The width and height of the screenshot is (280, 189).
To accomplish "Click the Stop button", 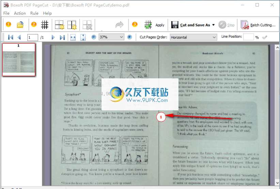I will 227,25.
